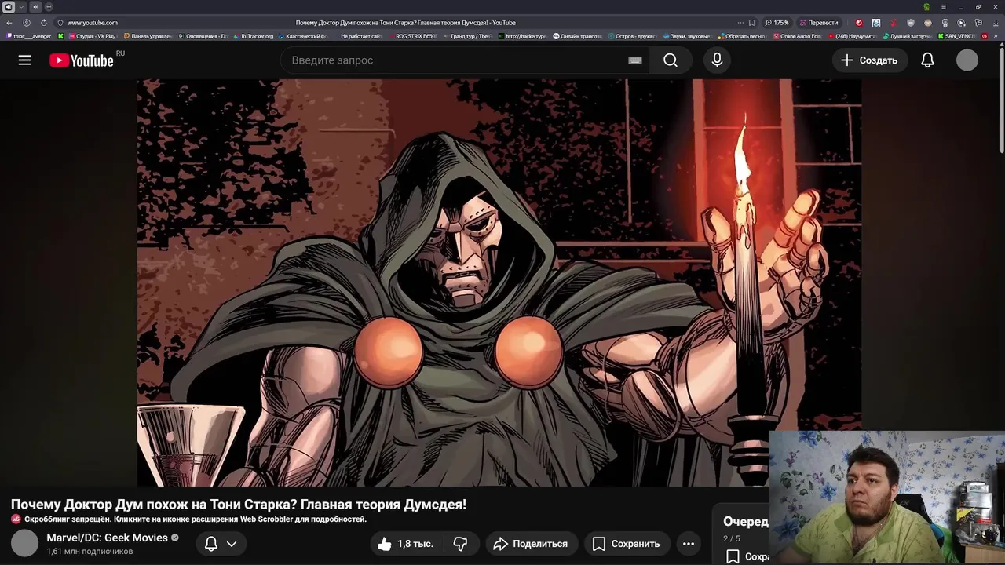Click the Сохранить save button
The image size is (1005, 565).
627,544
